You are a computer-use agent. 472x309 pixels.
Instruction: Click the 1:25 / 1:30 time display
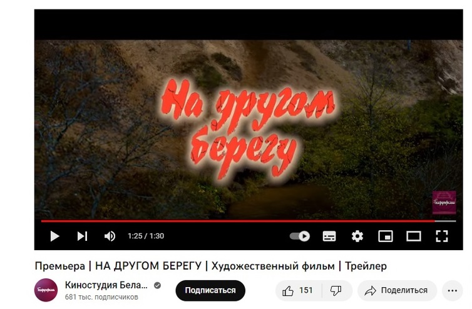tap(146, 236)
